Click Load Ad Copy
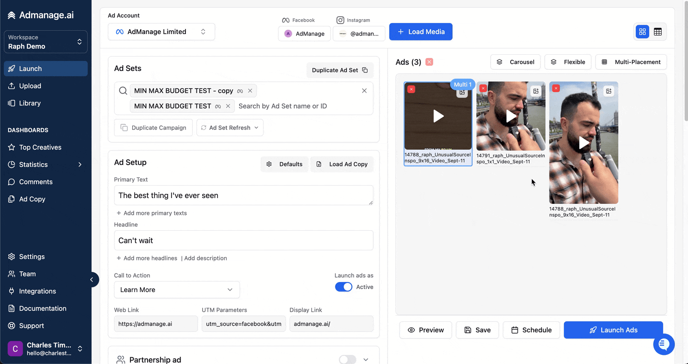The height and width of the screenshot is (364, 688). tap(342, 164)
